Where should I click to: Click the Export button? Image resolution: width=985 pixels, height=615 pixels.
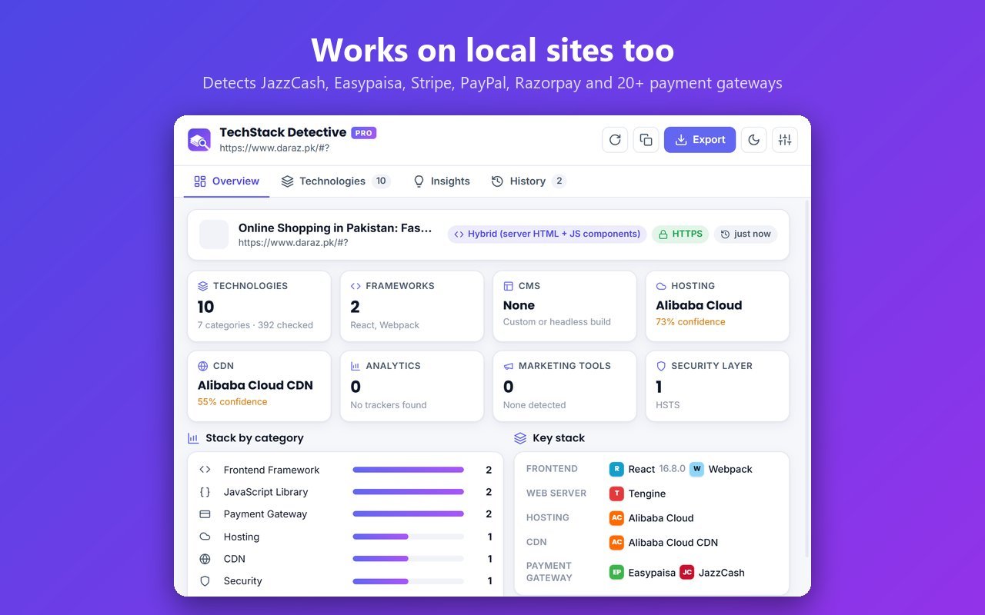pyautogui.click(x=700, y=140)
